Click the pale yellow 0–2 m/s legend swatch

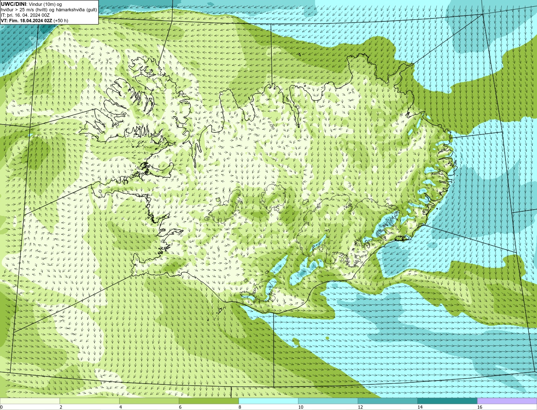click(x=30, y=401)
